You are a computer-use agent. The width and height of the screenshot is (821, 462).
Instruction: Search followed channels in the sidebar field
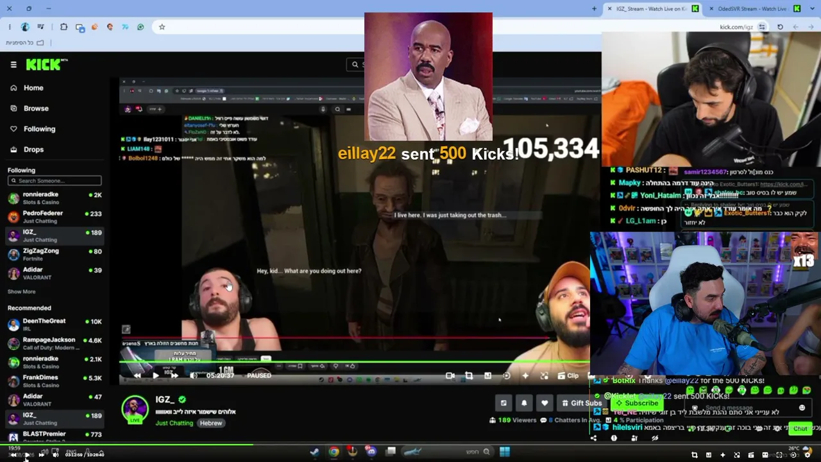tap(55, 181)
